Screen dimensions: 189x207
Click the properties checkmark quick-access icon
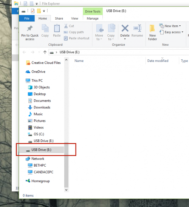pyautogui.click(x=33, y=11)
